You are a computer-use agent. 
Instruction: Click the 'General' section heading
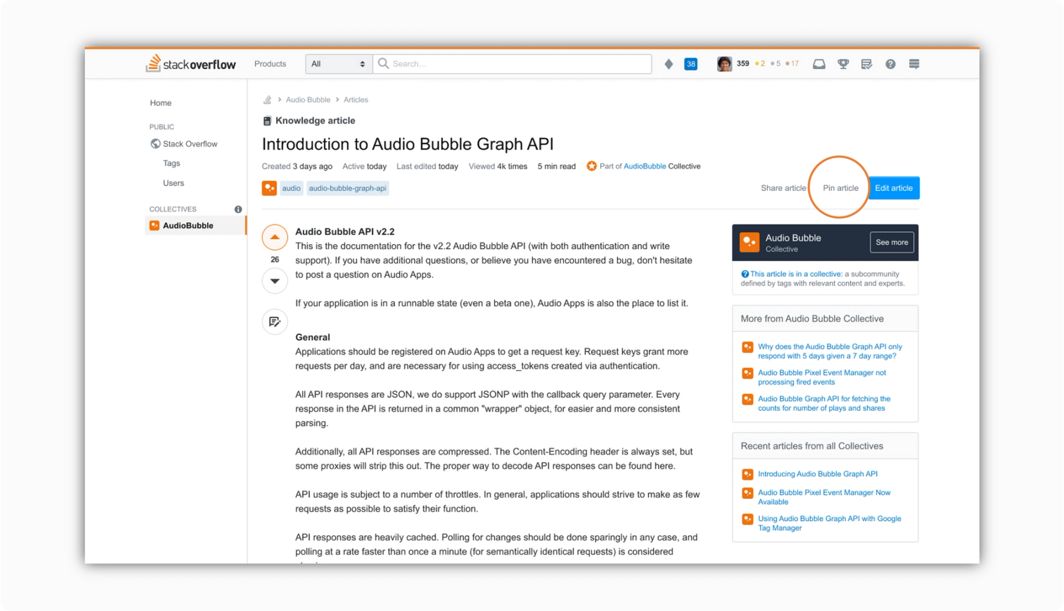312,337
